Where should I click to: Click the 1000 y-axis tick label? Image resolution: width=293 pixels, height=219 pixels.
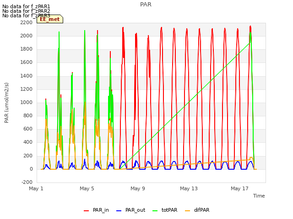point(27,102)
